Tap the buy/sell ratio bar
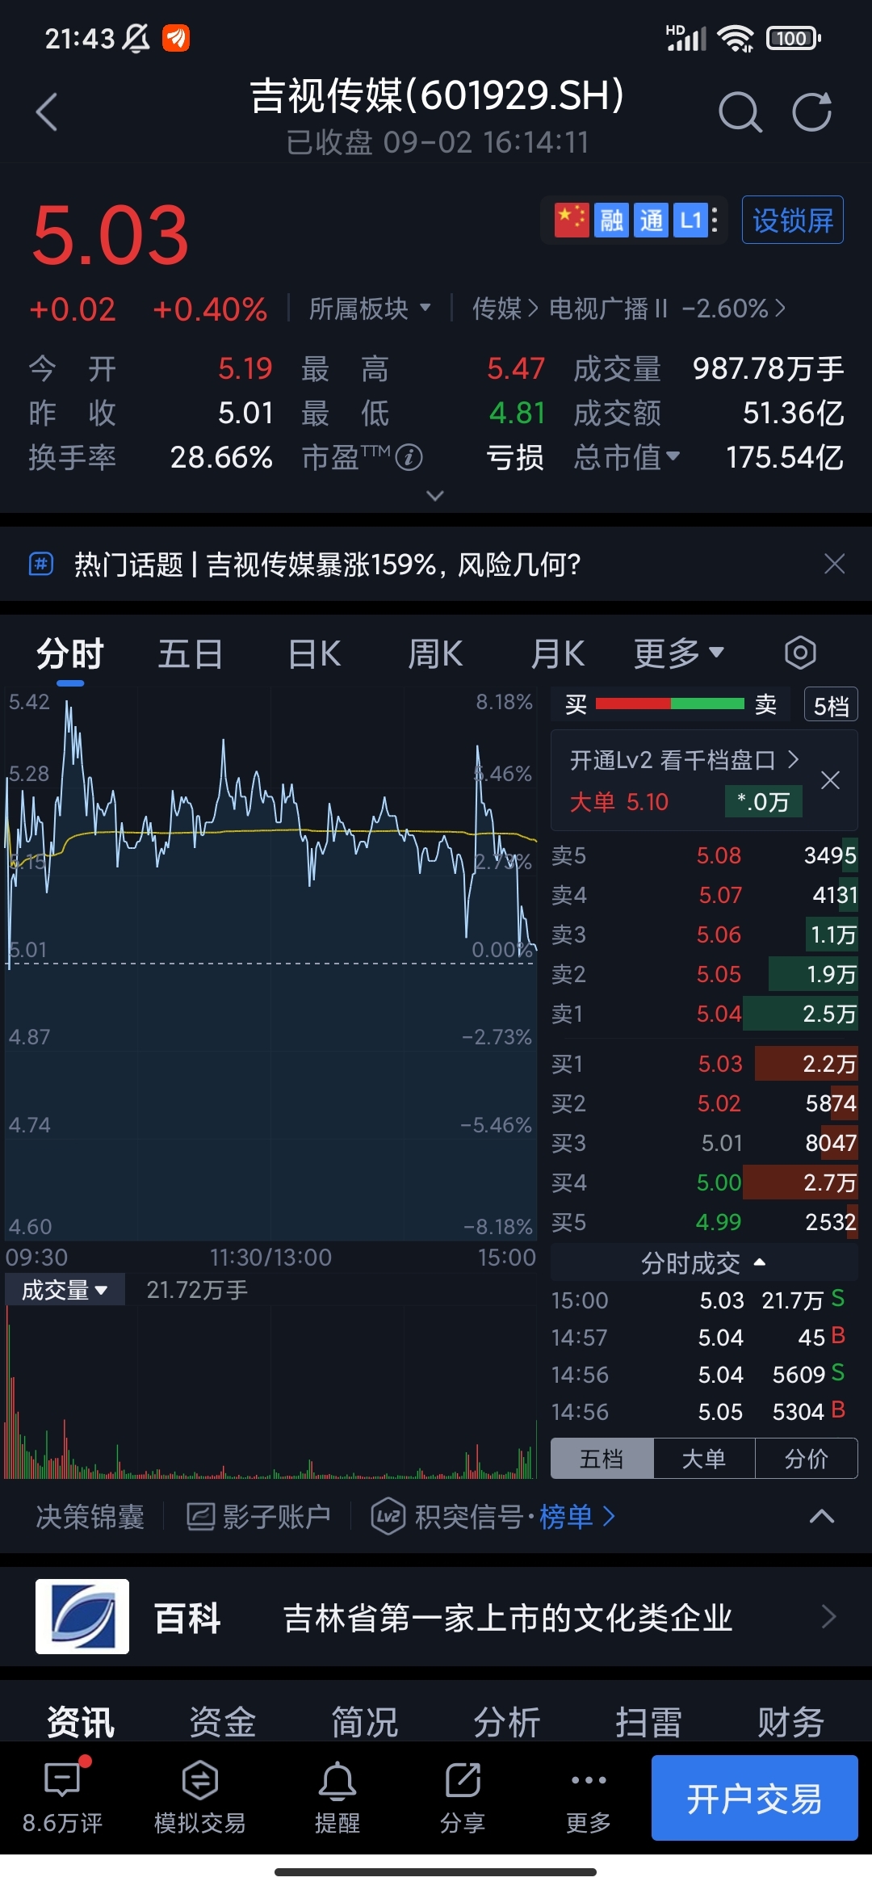 [670, 704]
